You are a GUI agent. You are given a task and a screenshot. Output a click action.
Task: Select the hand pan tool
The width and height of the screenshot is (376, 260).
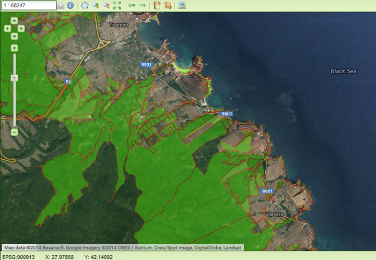point(85,5)
